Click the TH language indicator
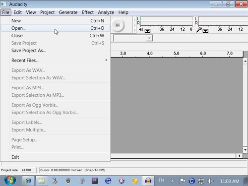The image size is (248, 186). click(161, 180)
